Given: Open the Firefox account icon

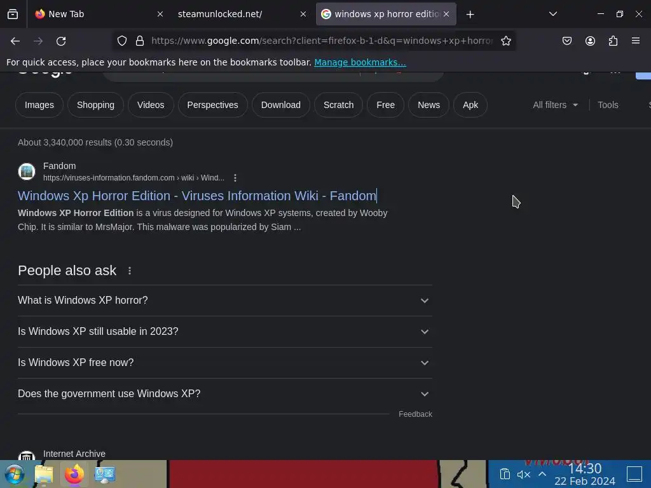Looking at the screenshot, I should click(590, 41).
